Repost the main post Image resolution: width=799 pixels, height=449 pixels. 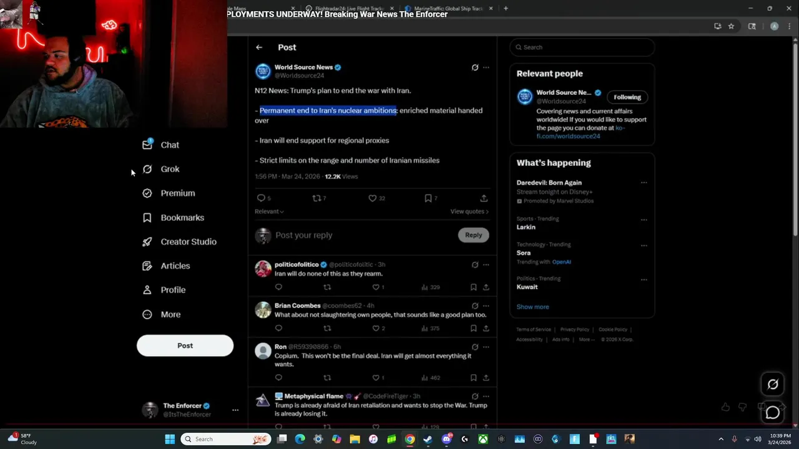click(316, 198)
